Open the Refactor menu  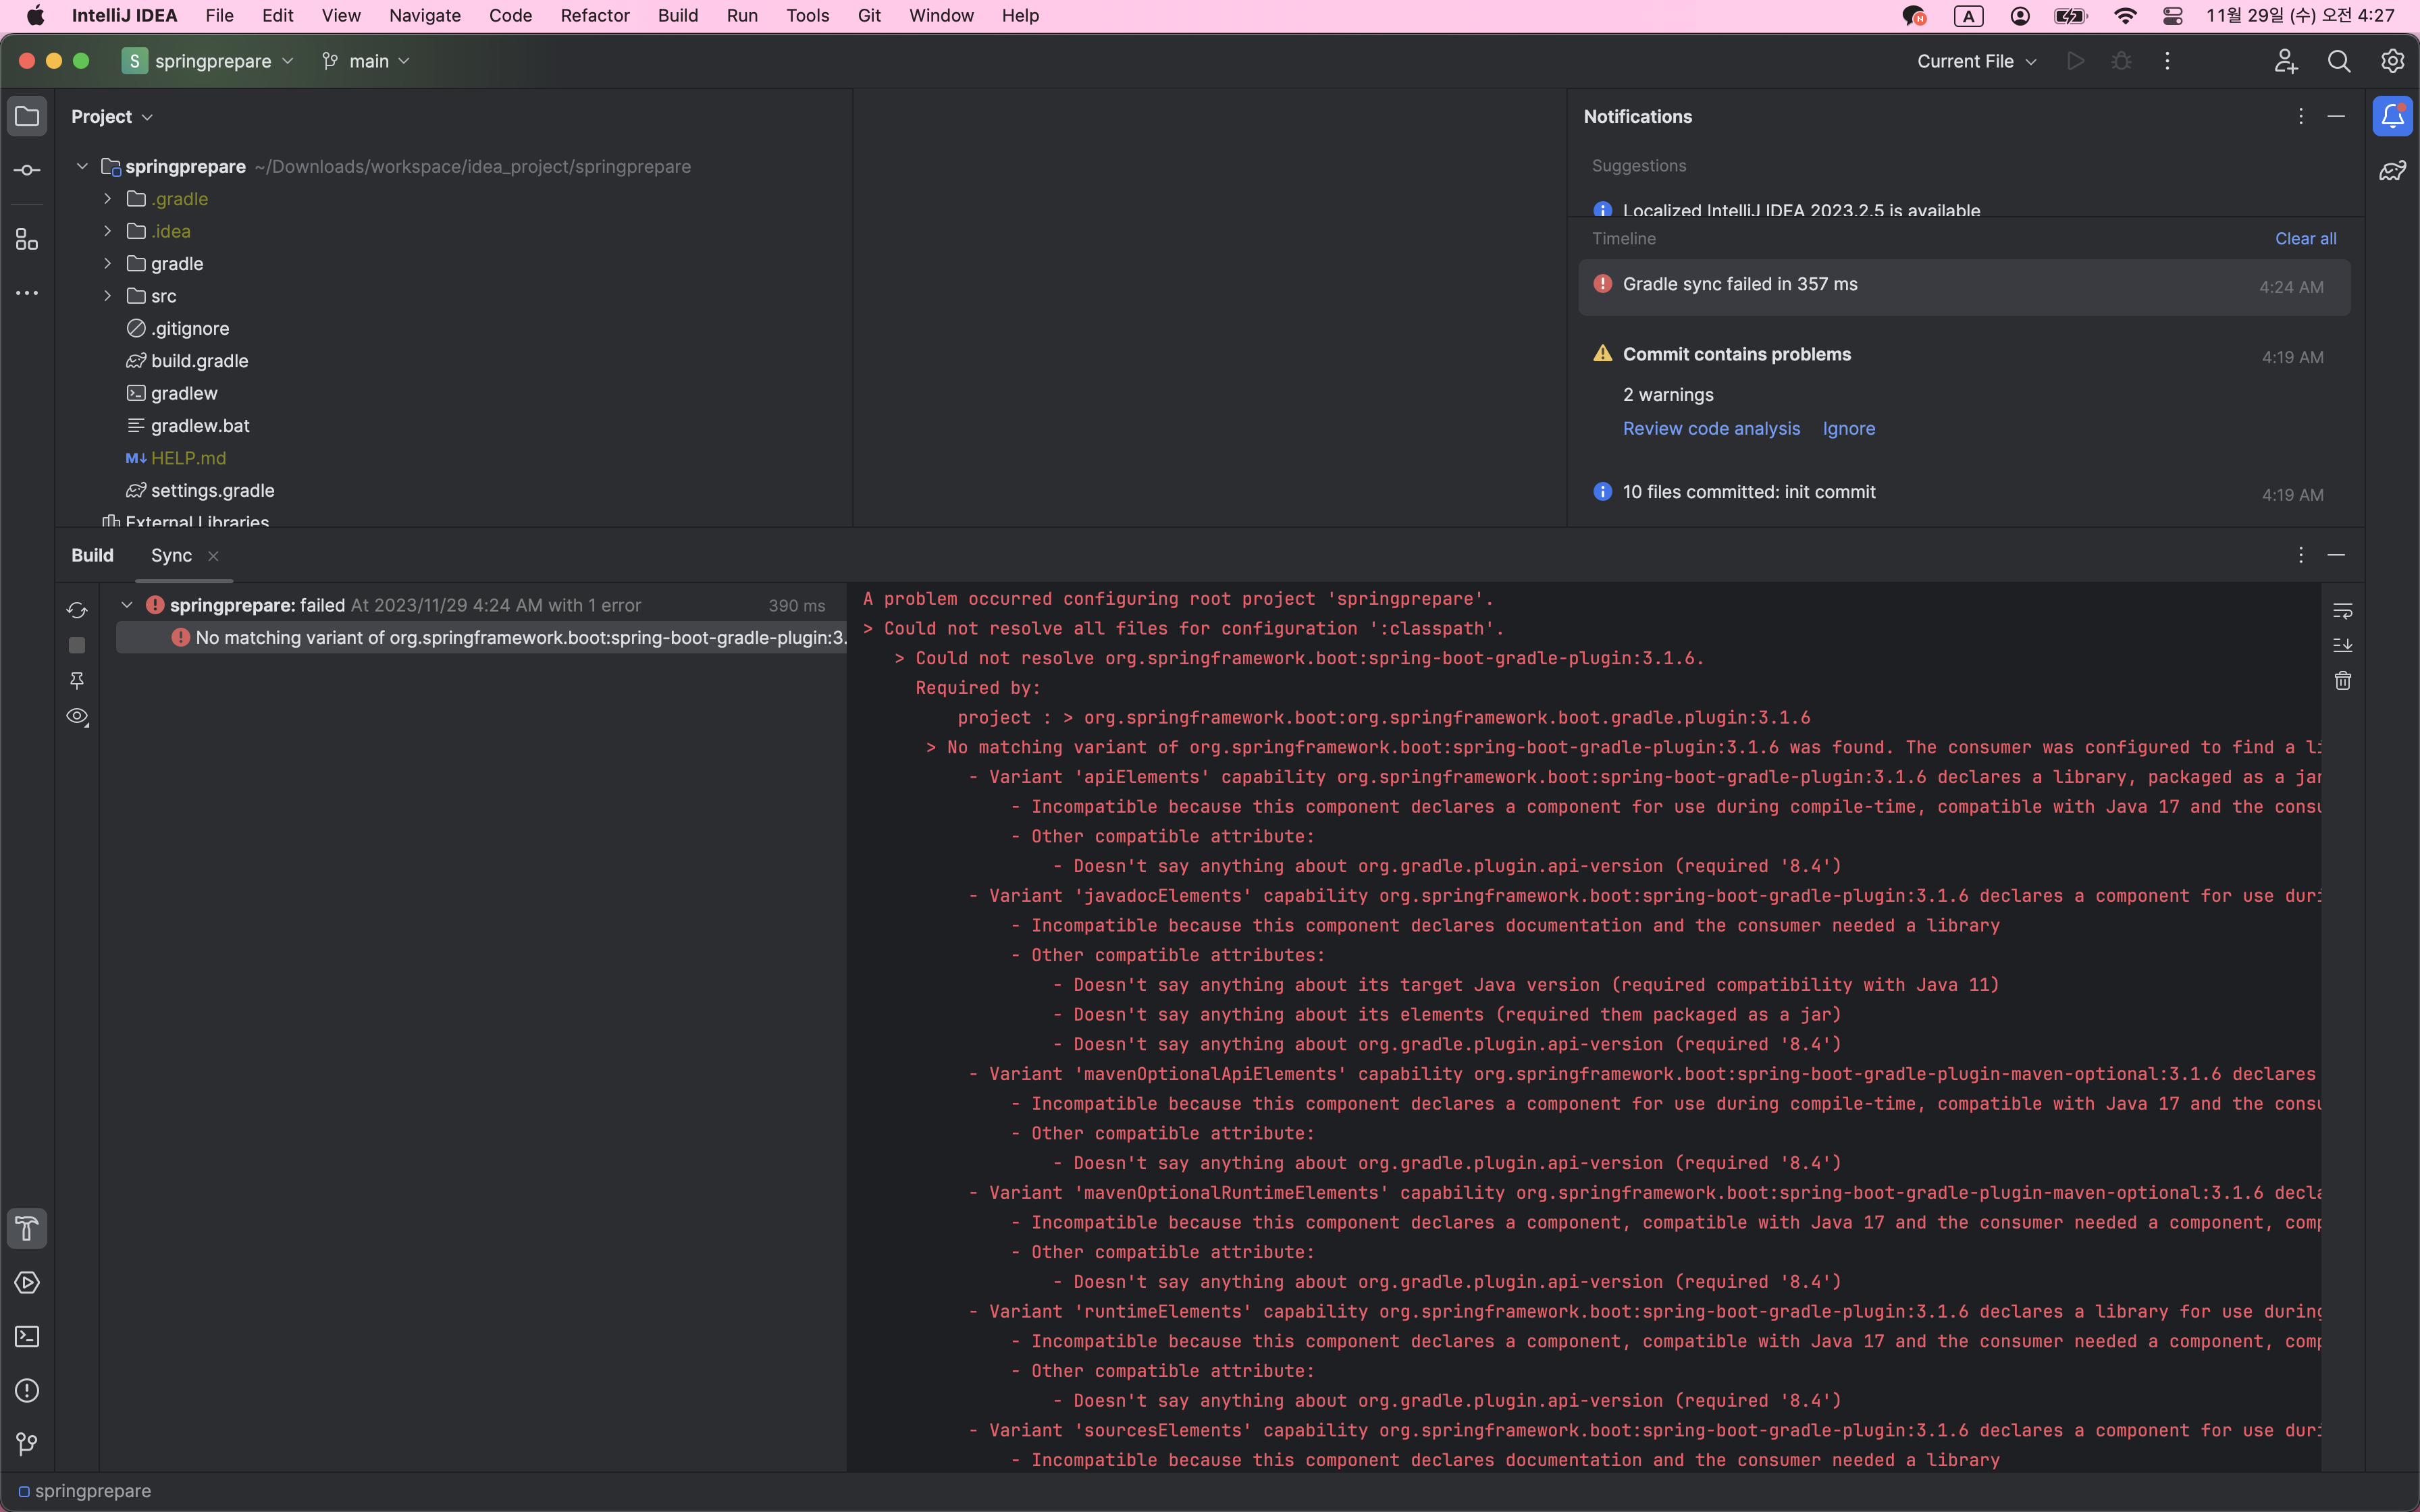point(595,16)
